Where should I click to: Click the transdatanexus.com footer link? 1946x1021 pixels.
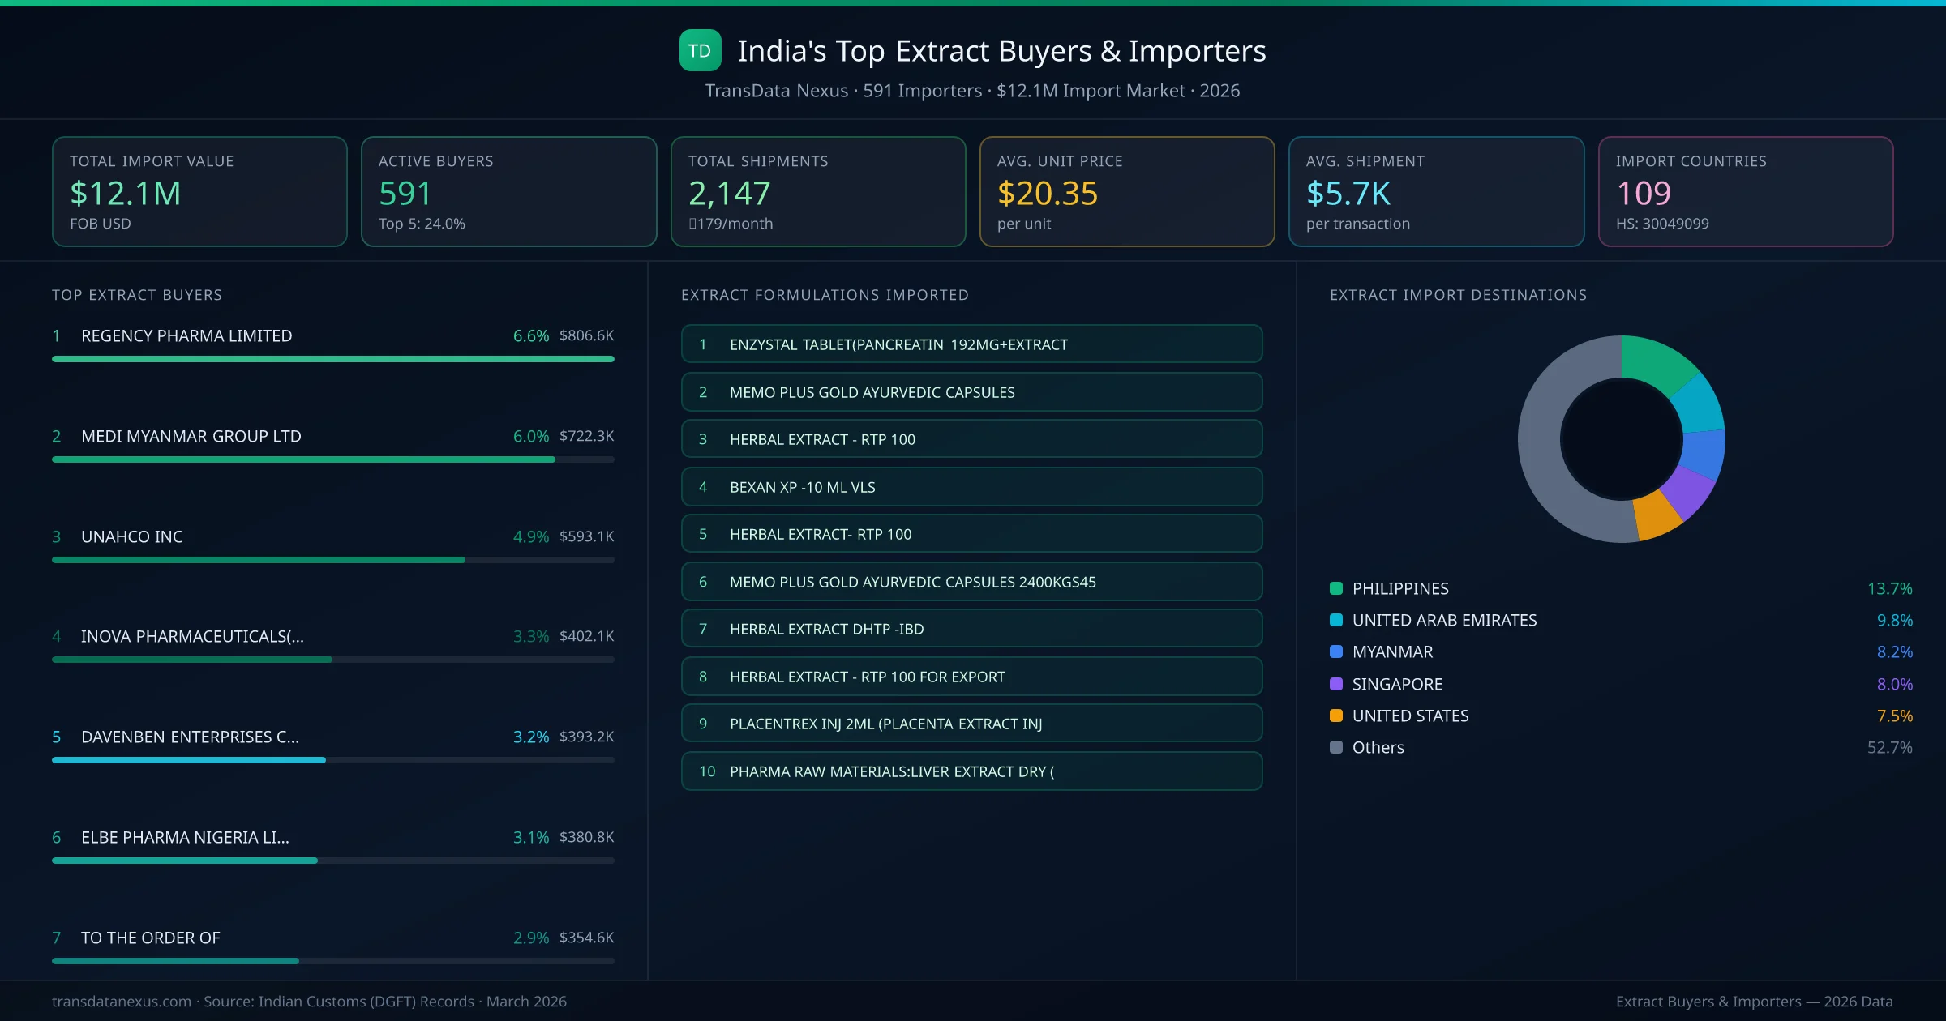[120, 1002]
